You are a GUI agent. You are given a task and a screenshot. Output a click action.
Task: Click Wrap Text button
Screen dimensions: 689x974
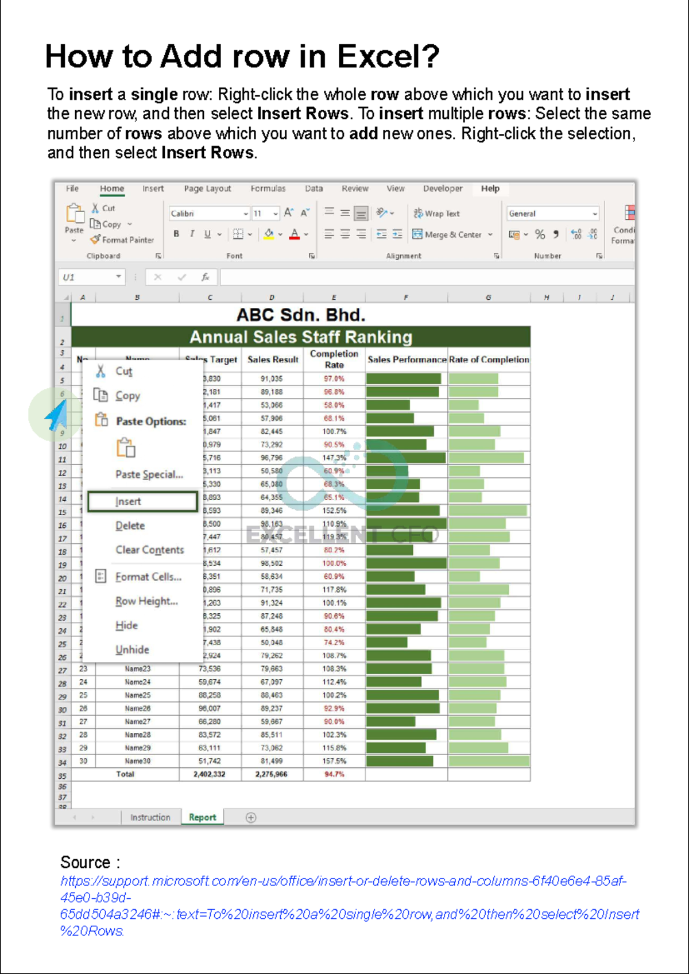[x=436, y=213]
